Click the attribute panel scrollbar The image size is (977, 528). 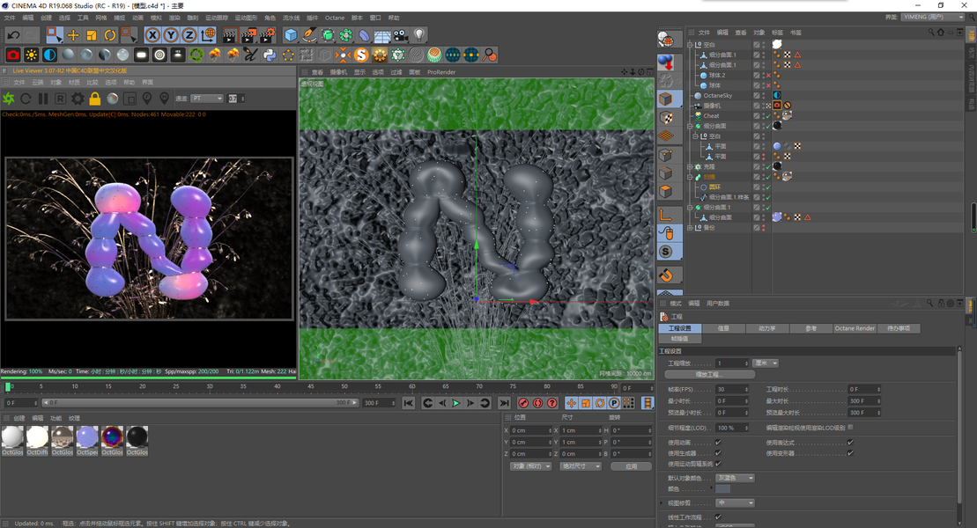click(x=959, y=429)
